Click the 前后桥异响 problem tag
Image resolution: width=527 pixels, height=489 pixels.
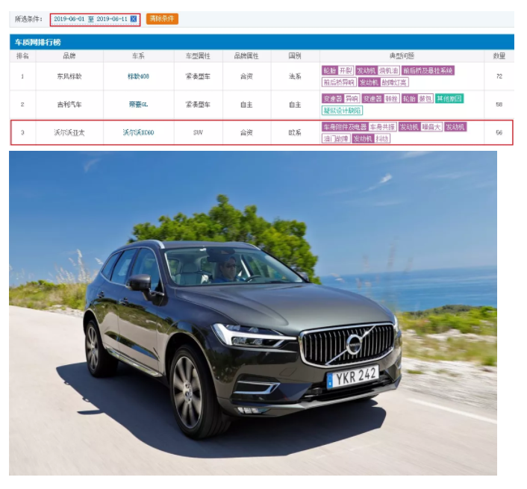click(339, 82)
